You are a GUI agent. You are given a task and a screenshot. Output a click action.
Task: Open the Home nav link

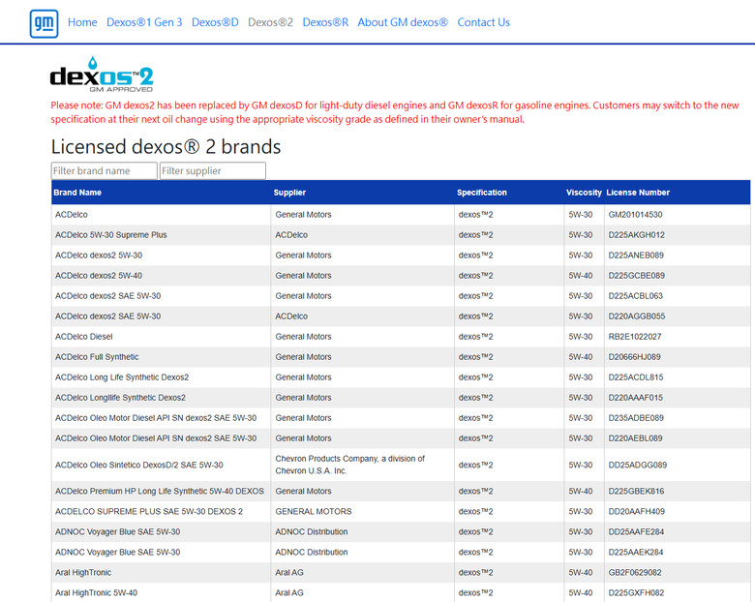[x=82, y=22]
